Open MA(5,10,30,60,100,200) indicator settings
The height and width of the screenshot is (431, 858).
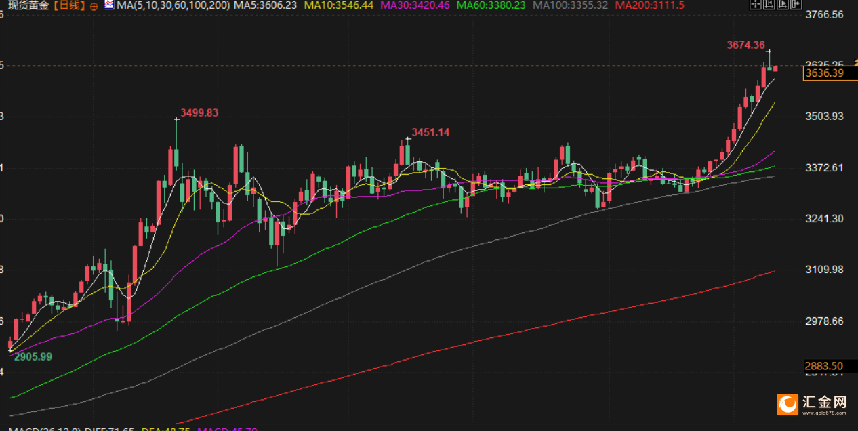(173, 5)
